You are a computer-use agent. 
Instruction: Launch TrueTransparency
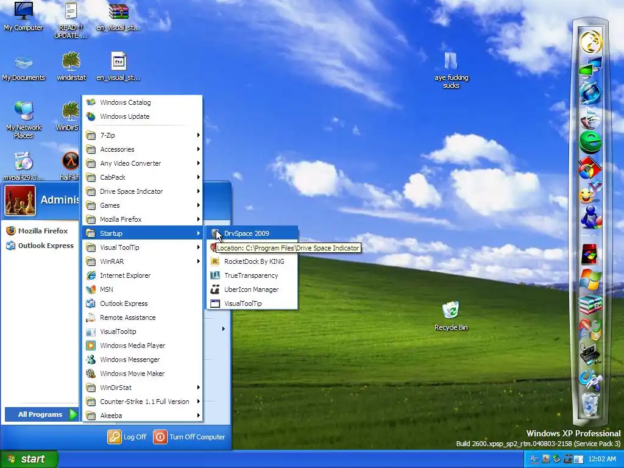(x=252, y=275)
